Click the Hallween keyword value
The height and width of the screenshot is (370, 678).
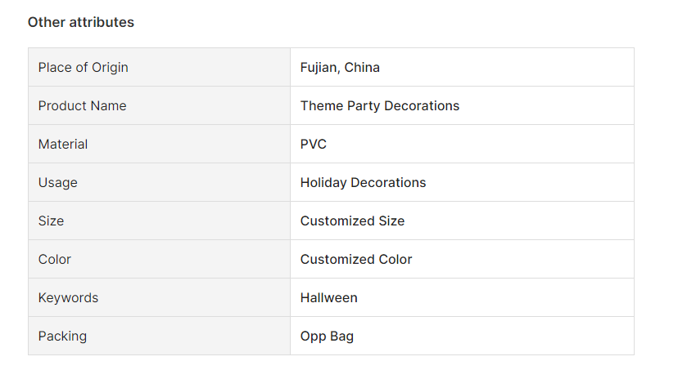click(328, 297)
